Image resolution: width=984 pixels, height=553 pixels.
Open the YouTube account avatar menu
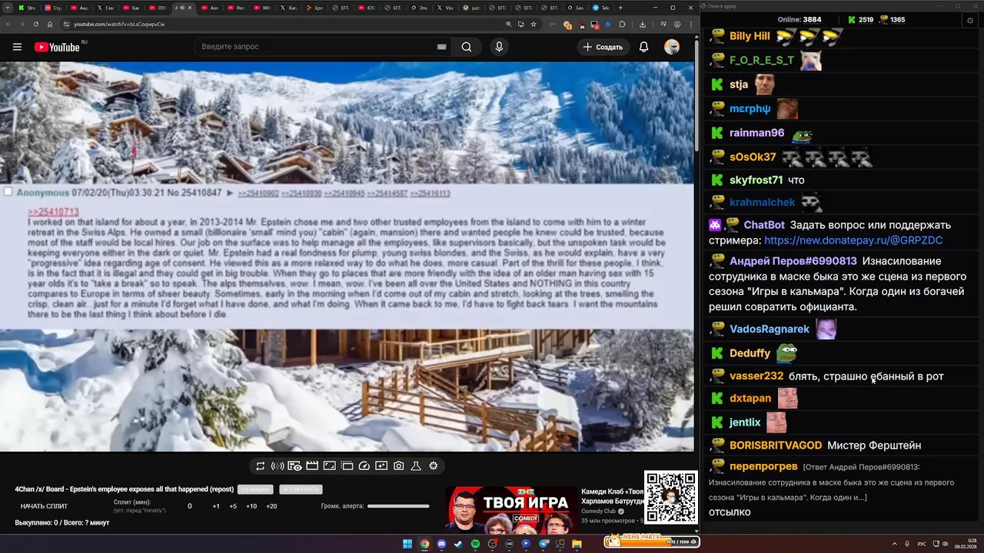coord(672,47)
